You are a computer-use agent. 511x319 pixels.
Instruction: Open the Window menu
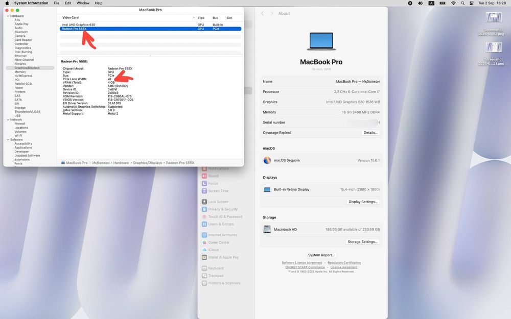click(x=83, y=3)
